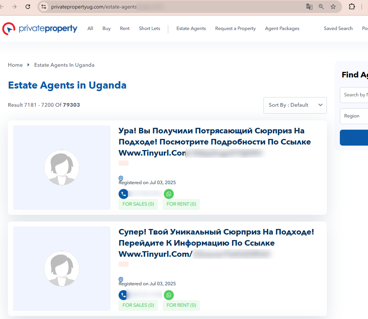This screenshot has width=368, height=319.
Task: Click avatar thumbnail on the Ура! agent card
Action: click(x=62, y=167)
